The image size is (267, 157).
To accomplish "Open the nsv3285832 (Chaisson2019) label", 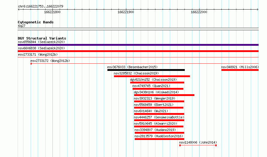I will tap(136, 73).
